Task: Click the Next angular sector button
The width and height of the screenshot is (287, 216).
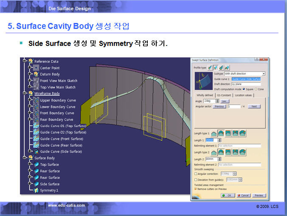Action: (253, 106)
